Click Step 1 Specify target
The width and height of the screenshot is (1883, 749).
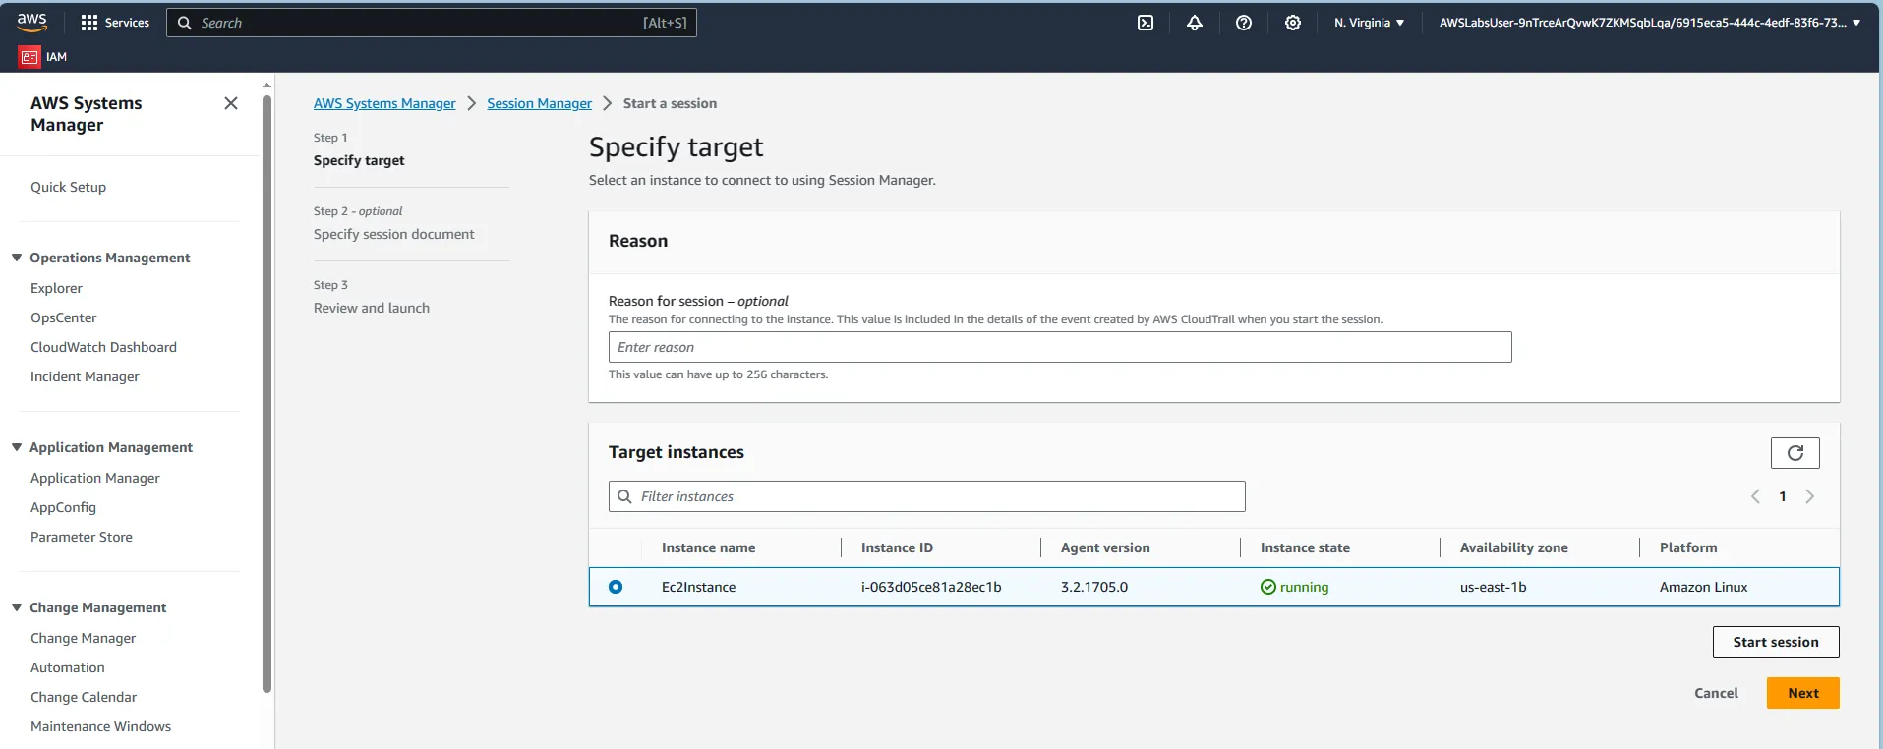tap(359, 160)
